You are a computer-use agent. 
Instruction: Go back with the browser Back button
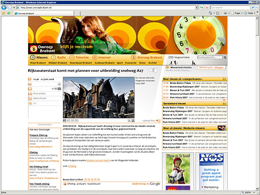[4, 7]
